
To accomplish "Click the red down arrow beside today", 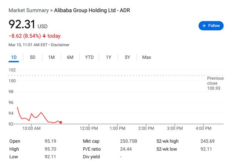I will pyautogui.click(x=44, y=36).
